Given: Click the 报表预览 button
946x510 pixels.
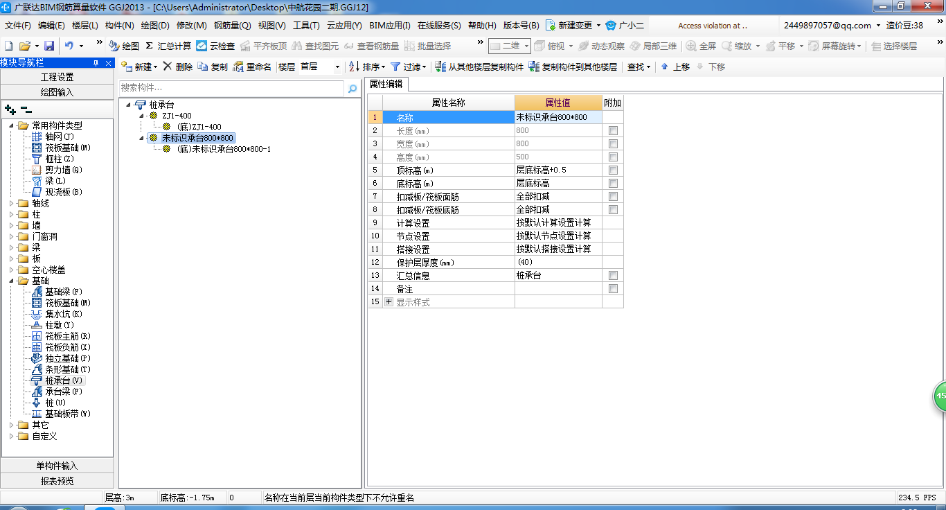Looking at the screenshot, I should pos(57,480).
